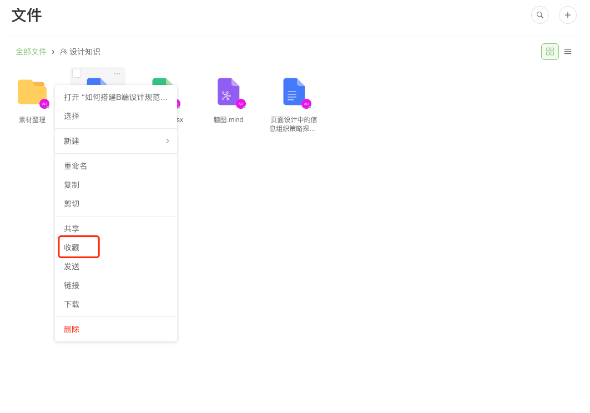Click the breadcrumb arrow separator

[x=53, y=52]
